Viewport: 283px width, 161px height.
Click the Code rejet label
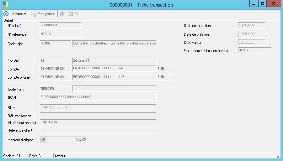pyautogui.click(x=15, y=44)
